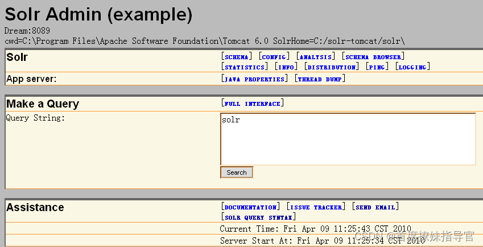Open the SCHEMA link
This screenshot has width=483, height=247.
tap(237, 57)
